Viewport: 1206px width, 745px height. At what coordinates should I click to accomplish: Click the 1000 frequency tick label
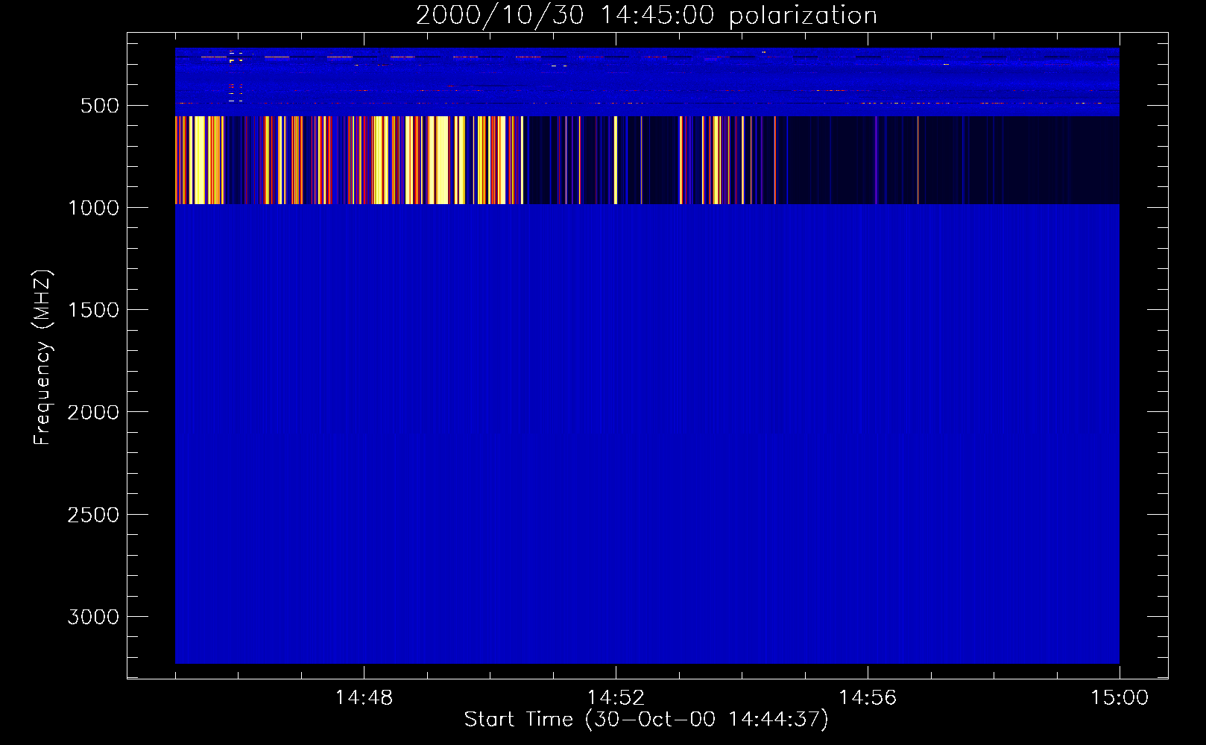click(93, 208)
